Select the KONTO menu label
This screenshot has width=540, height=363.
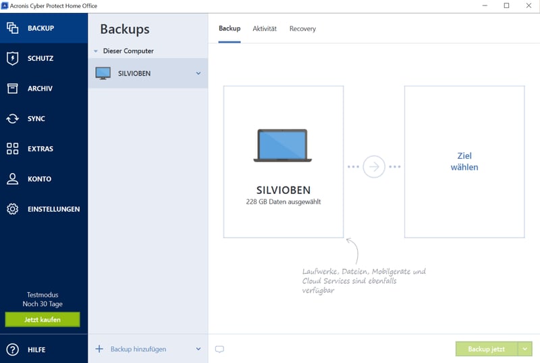(x=39, y=179)
